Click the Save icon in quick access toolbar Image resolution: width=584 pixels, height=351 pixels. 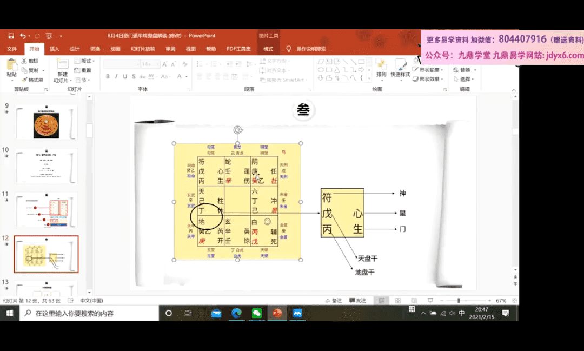click(x=11, y=36)
